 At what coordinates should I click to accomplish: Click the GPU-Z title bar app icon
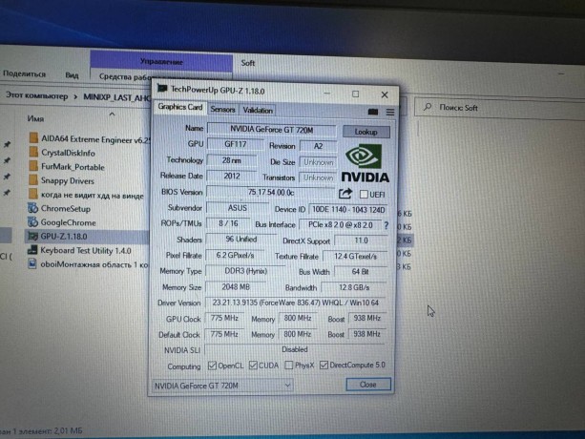point(162,89)
